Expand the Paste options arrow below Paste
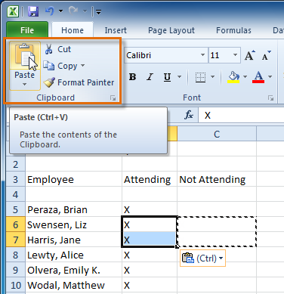This screenshot has width=284, height=294. coord(24,84)
